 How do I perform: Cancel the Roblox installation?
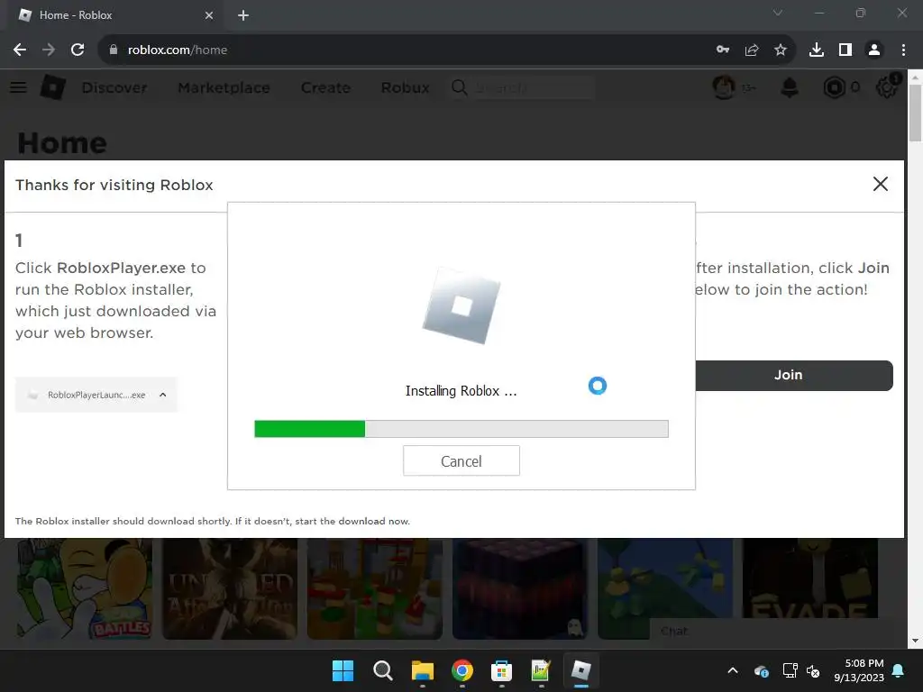tap(461, 460)
